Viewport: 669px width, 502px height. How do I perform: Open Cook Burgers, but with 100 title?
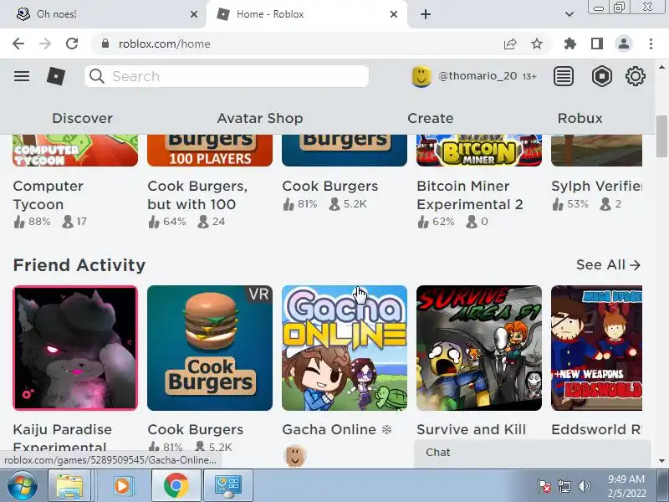pyautogui.click(x=197, y=195)
